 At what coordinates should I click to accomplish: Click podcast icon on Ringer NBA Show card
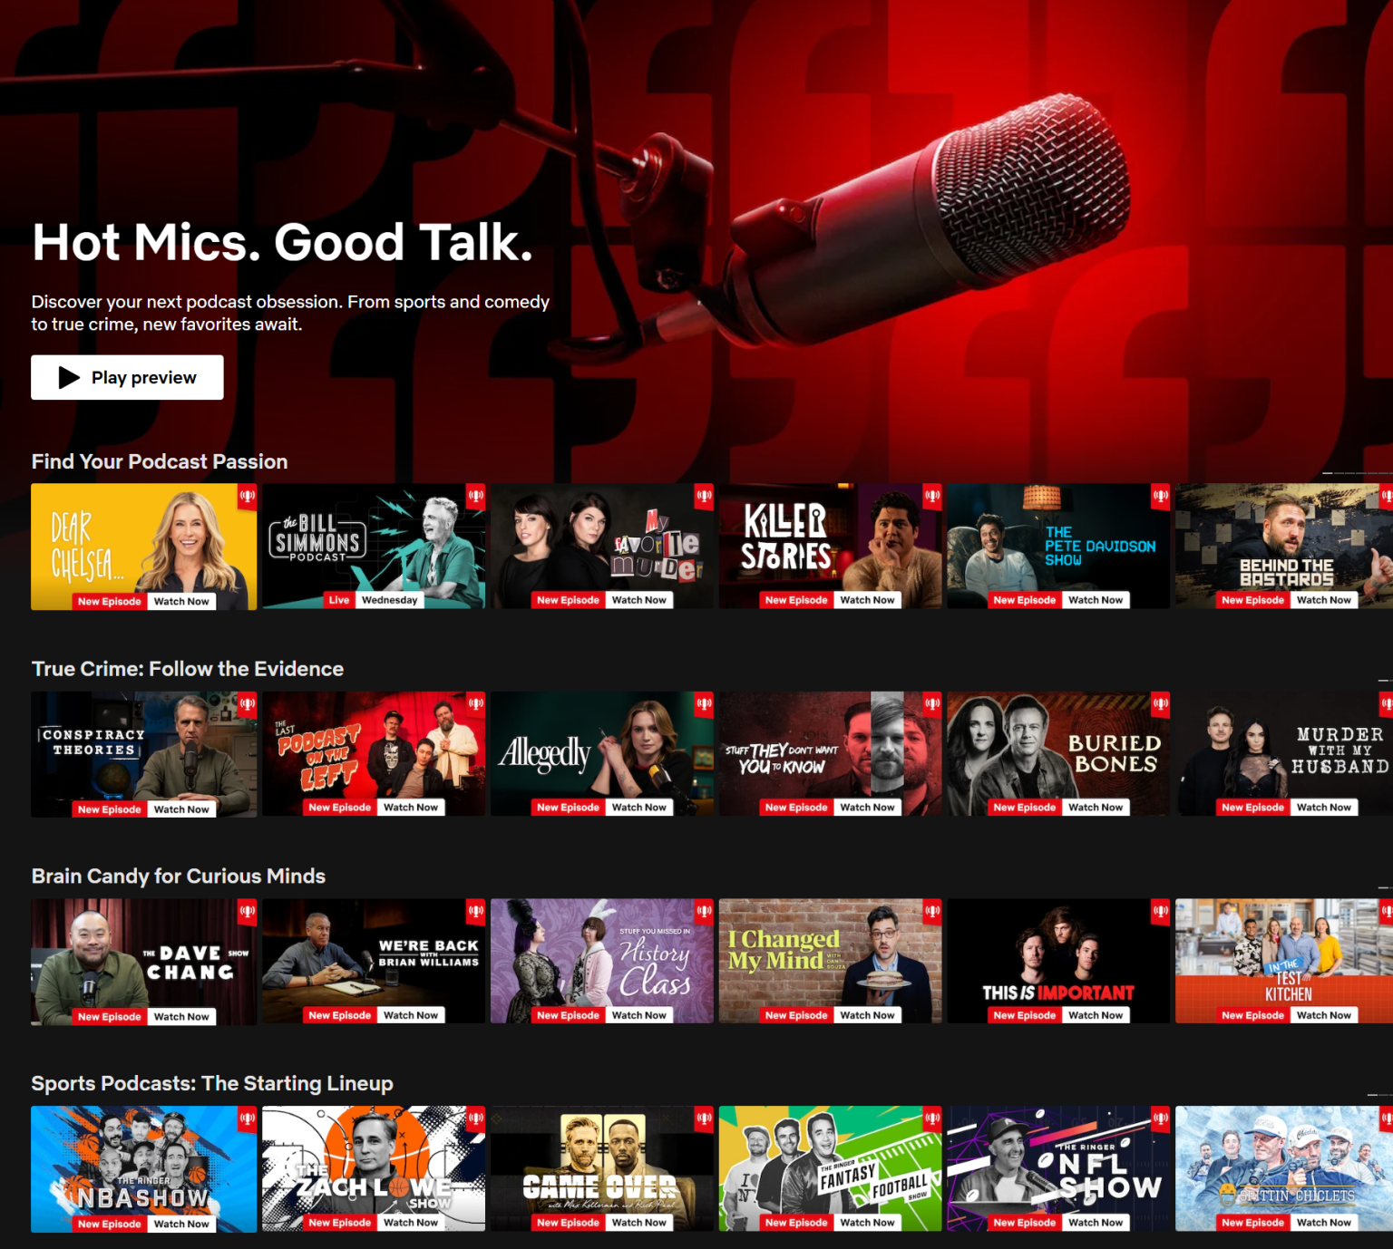pos(248,1118)
